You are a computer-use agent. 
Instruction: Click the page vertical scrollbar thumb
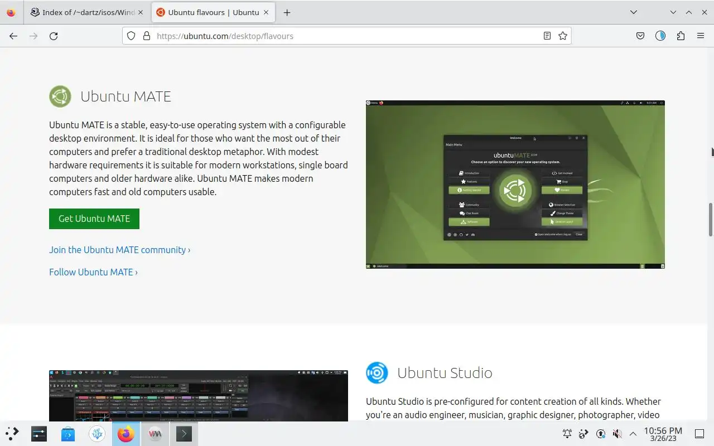click(711, 220)
